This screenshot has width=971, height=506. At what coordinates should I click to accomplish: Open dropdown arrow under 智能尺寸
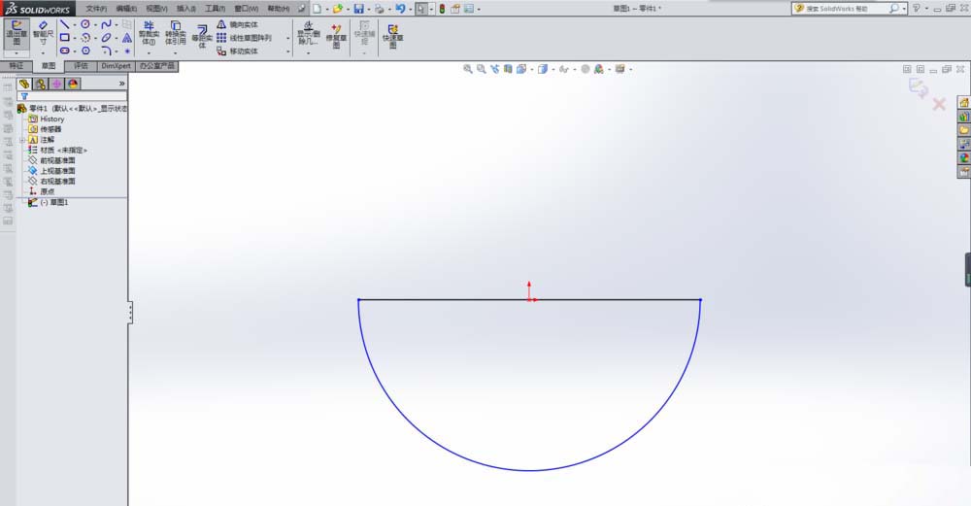pyautogui.click(x=43, y=53)
